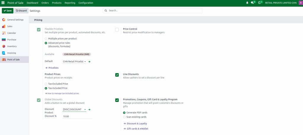Follow the Discount & Loyalty link
This screenshot has width=303, height=135.
(137, 123)
